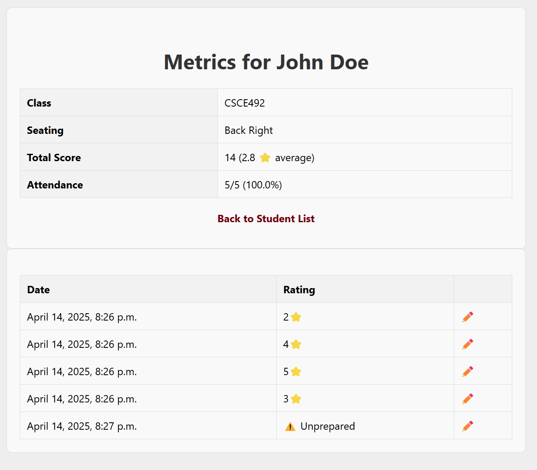Click the Rating column header
Screen dimensions: 537x470
(299, 290)
